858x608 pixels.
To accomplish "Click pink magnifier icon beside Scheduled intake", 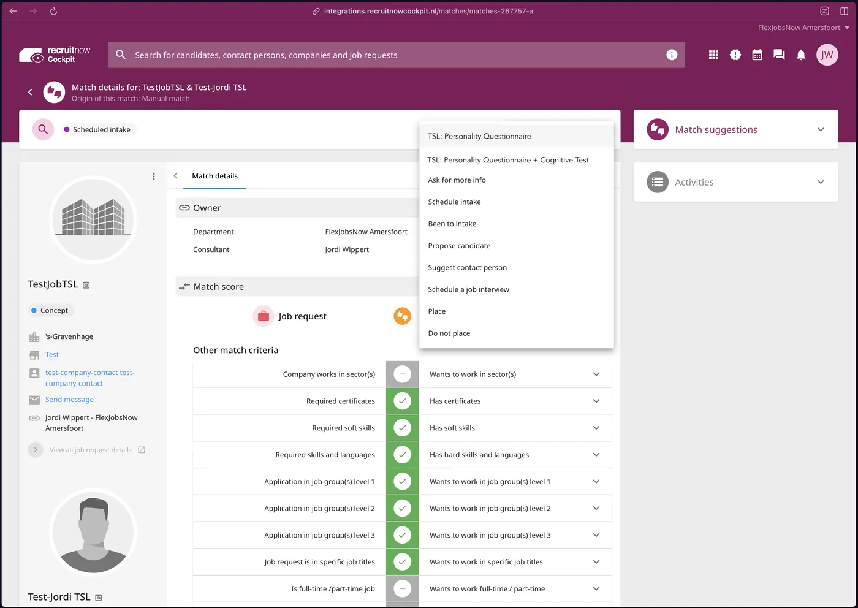I will click(x=43, y=129).
